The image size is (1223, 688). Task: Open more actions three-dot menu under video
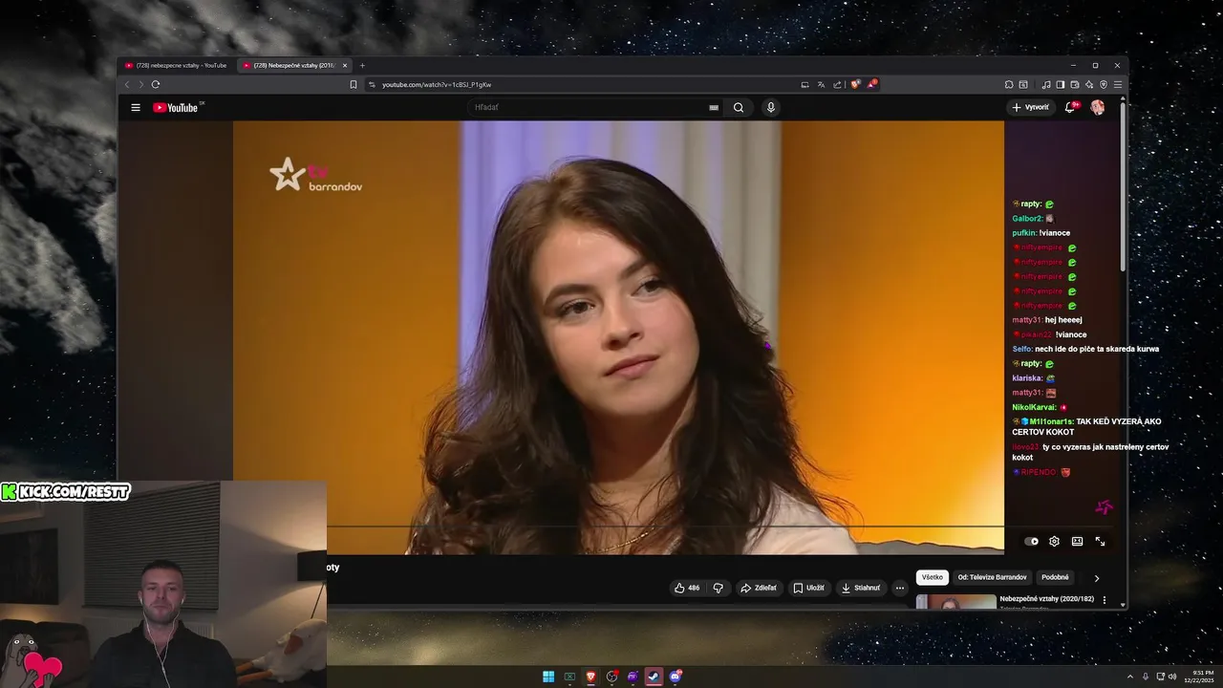click(900, 588)
